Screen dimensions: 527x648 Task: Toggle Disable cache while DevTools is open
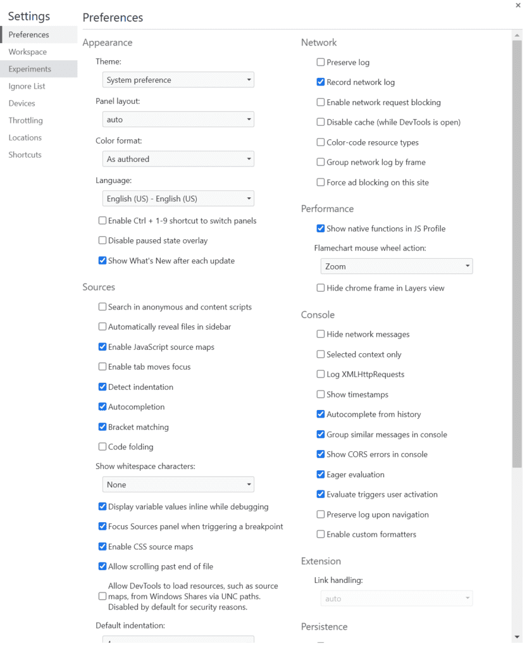point(321,122)
